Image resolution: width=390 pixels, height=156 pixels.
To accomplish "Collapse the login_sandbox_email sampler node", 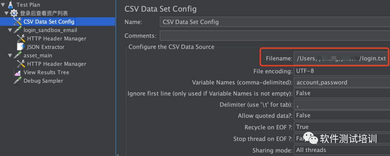I will click(x=10, y=30).
